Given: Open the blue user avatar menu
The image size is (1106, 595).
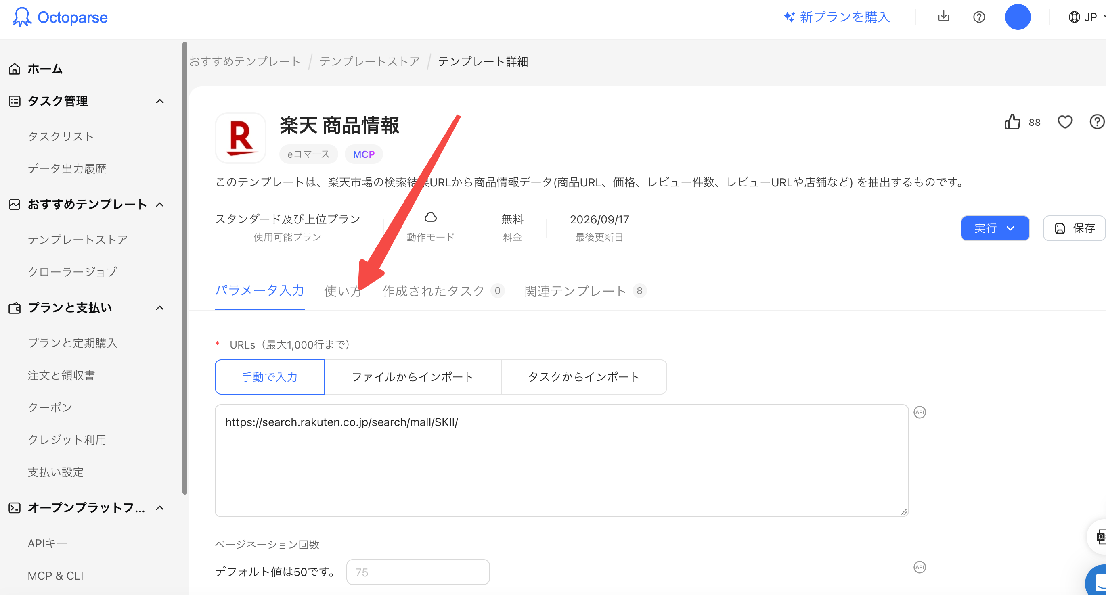Looking at the screenshot, I should [1018, 17].
